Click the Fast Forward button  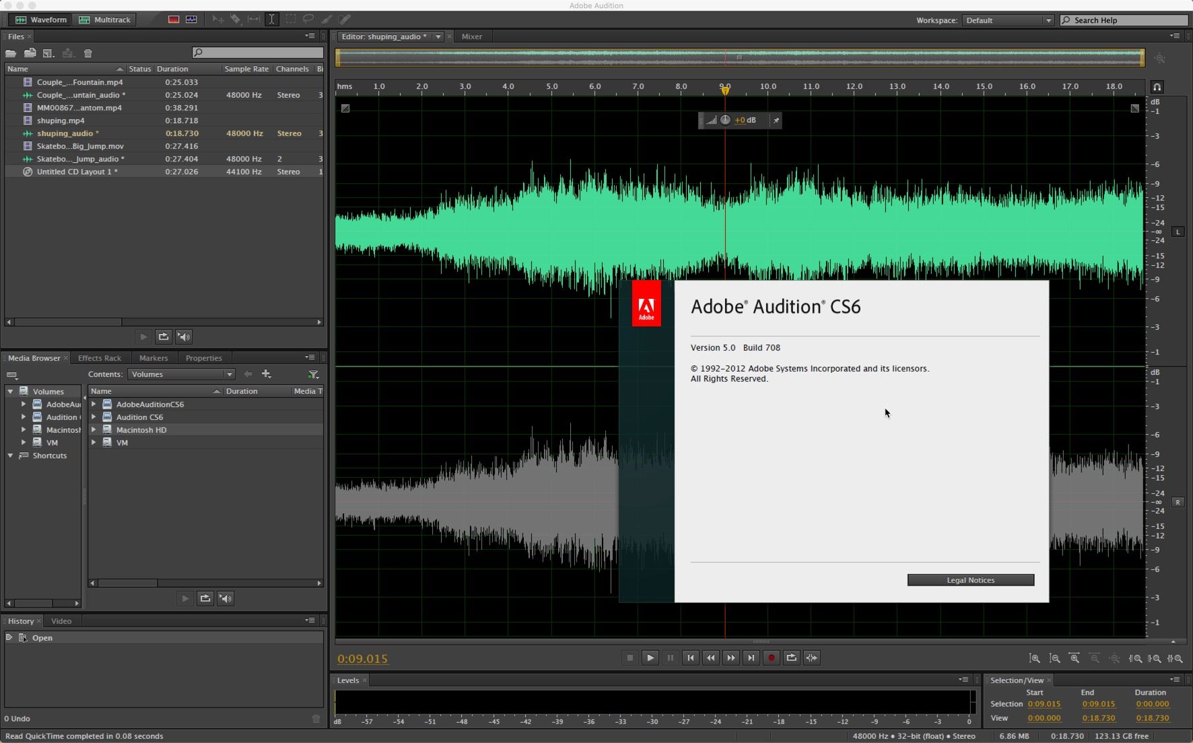click(x=730, y=658)
